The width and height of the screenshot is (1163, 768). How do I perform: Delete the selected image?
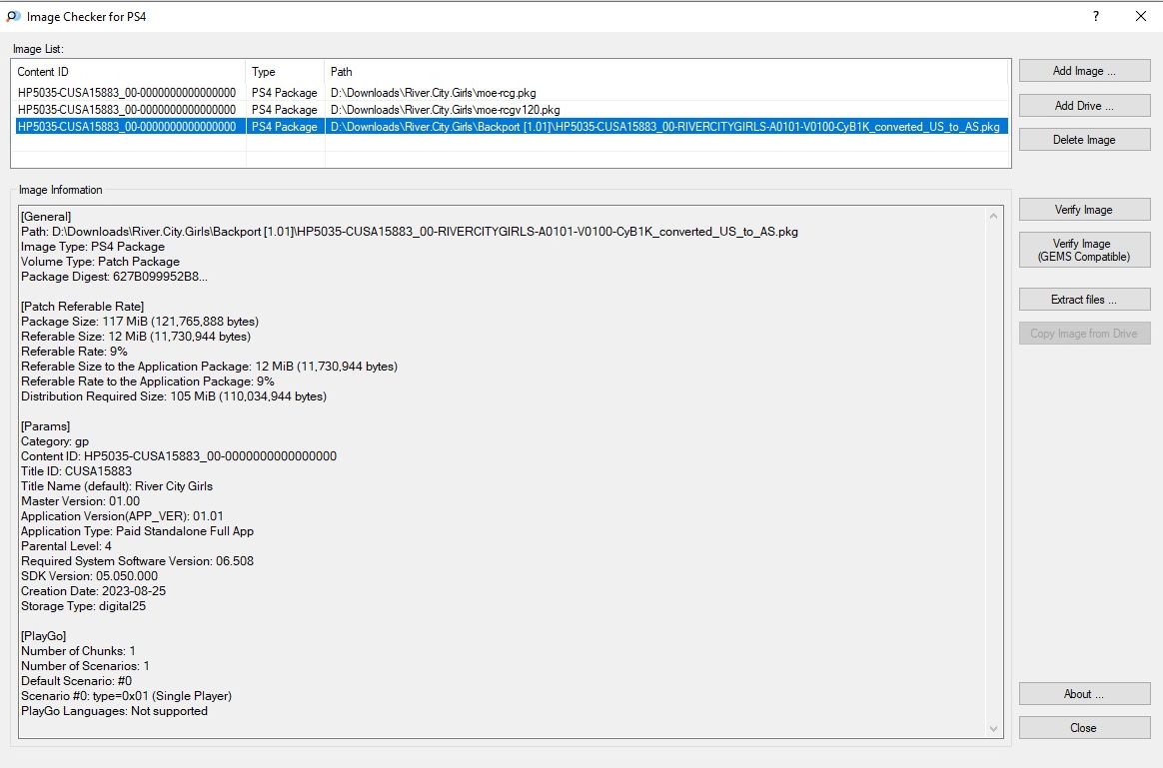(1084, 140)
